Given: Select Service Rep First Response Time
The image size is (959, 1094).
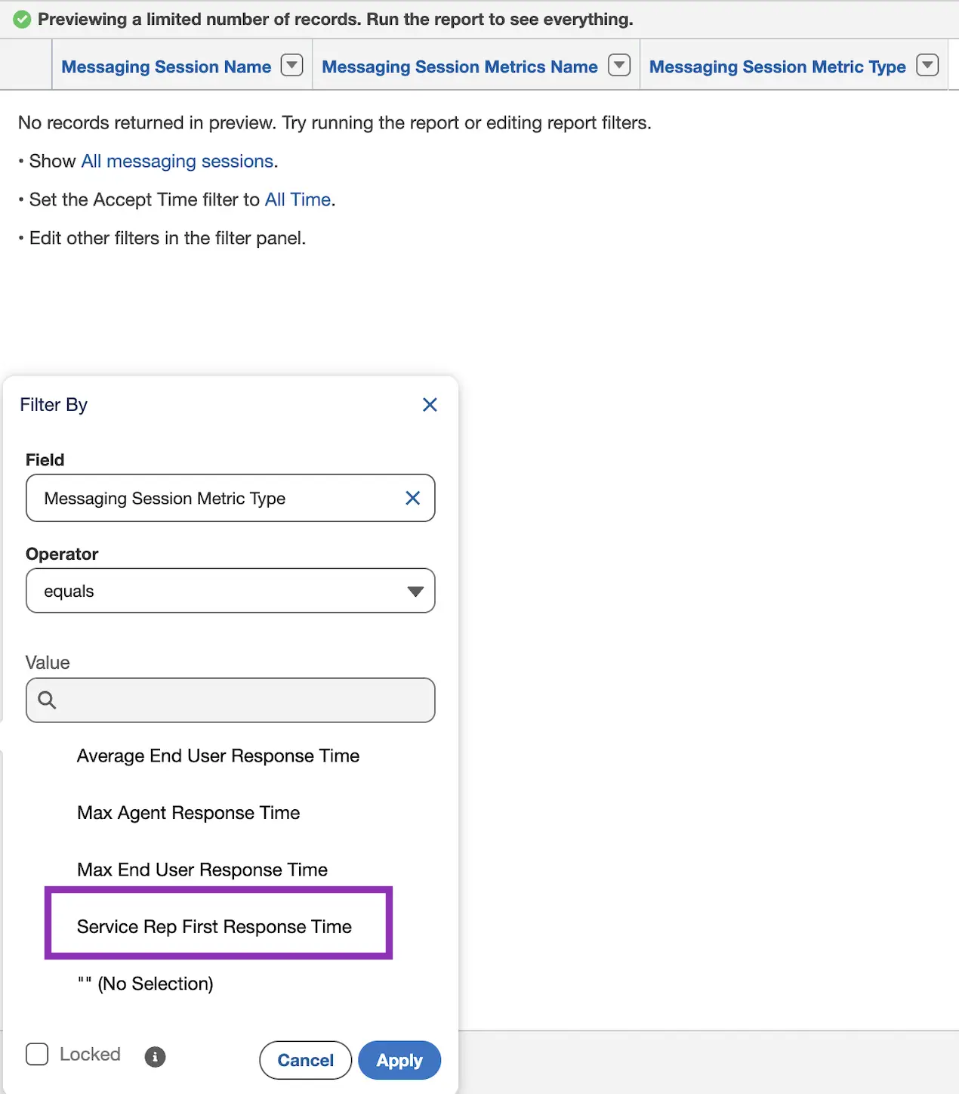Looking at the screenshot, I should [x=214, y=926].
